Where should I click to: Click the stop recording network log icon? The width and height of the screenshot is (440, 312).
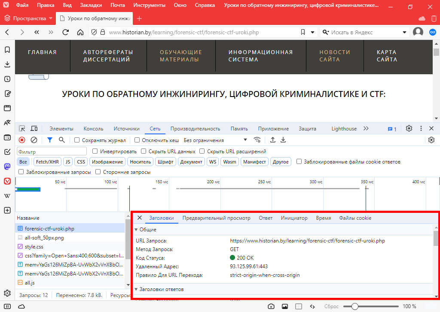pos(22,140)
